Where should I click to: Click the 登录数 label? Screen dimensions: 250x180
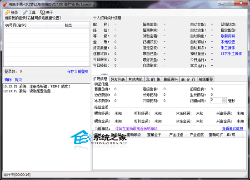click(x=10, y=72)
